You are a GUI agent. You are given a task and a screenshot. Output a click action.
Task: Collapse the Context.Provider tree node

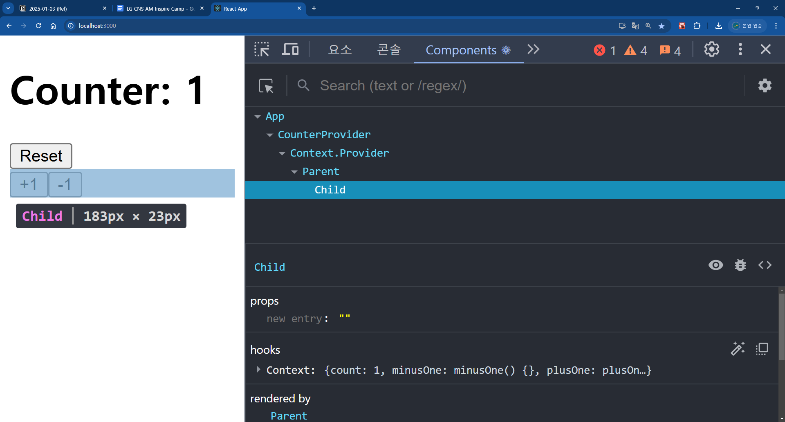(282, 153)
